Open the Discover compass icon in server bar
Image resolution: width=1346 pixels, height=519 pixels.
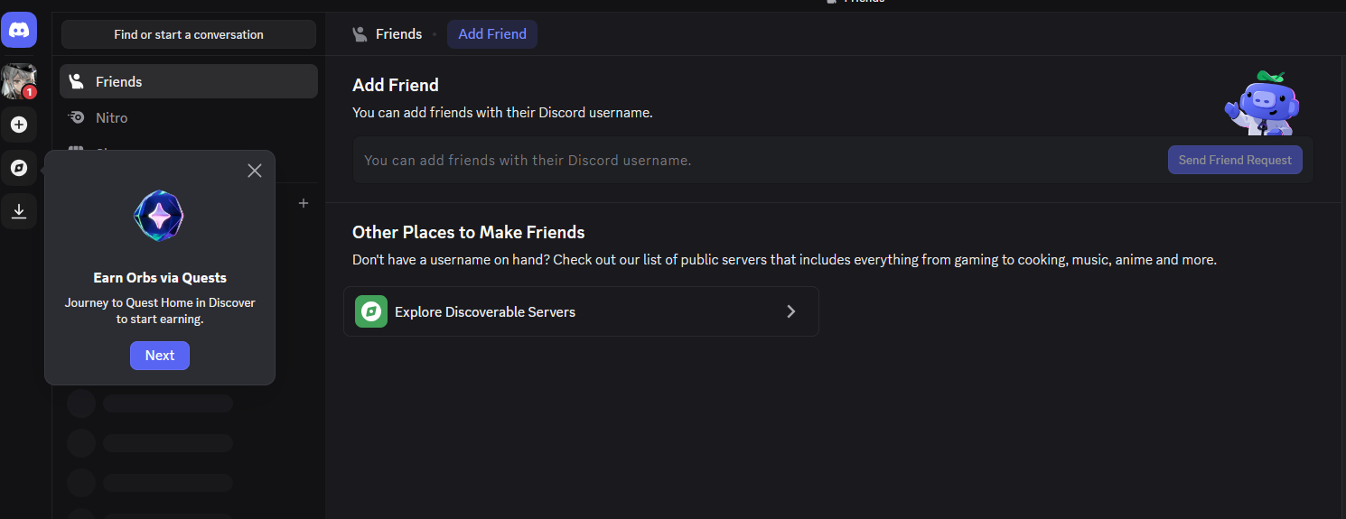point(19,168)
